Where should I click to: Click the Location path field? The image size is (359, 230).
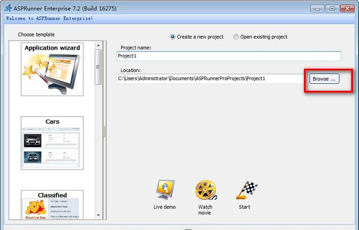[x=210, y=79]
